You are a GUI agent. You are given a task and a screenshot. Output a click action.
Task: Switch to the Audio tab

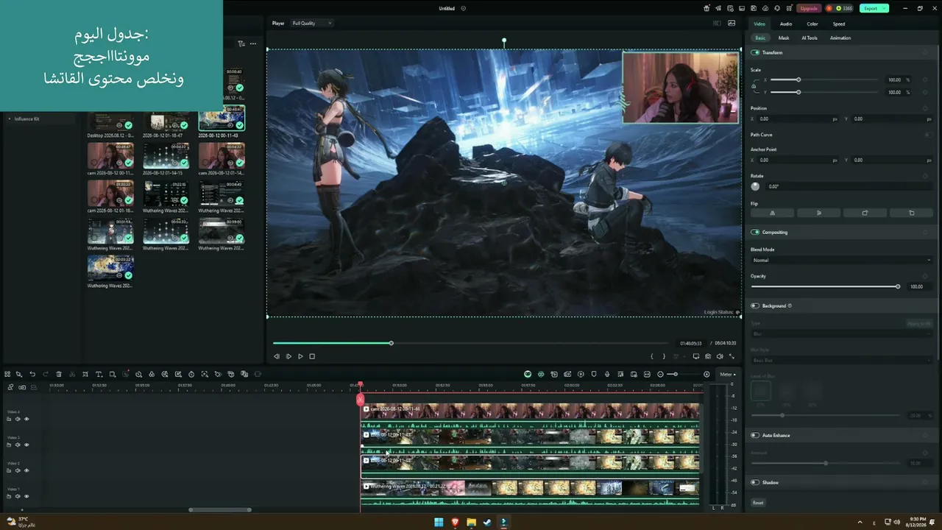click(786, 24)
